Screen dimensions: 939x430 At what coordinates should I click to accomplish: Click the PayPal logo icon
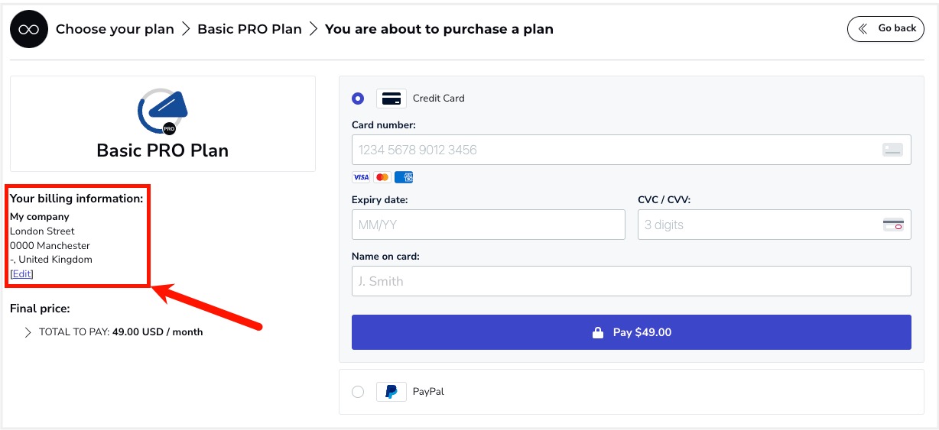click(392, 392)
